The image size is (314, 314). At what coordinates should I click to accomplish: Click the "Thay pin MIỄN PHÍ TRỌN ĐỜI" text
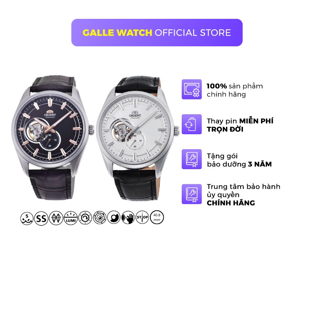240,125
